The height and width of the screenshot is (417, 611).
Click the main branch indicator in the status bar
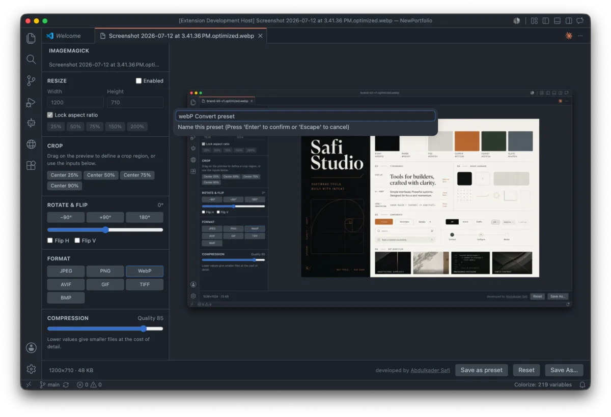(49, 385)
